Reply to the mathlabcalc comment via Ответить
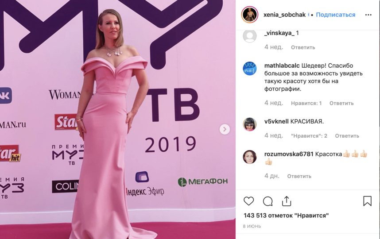 [x=341, y=103]
